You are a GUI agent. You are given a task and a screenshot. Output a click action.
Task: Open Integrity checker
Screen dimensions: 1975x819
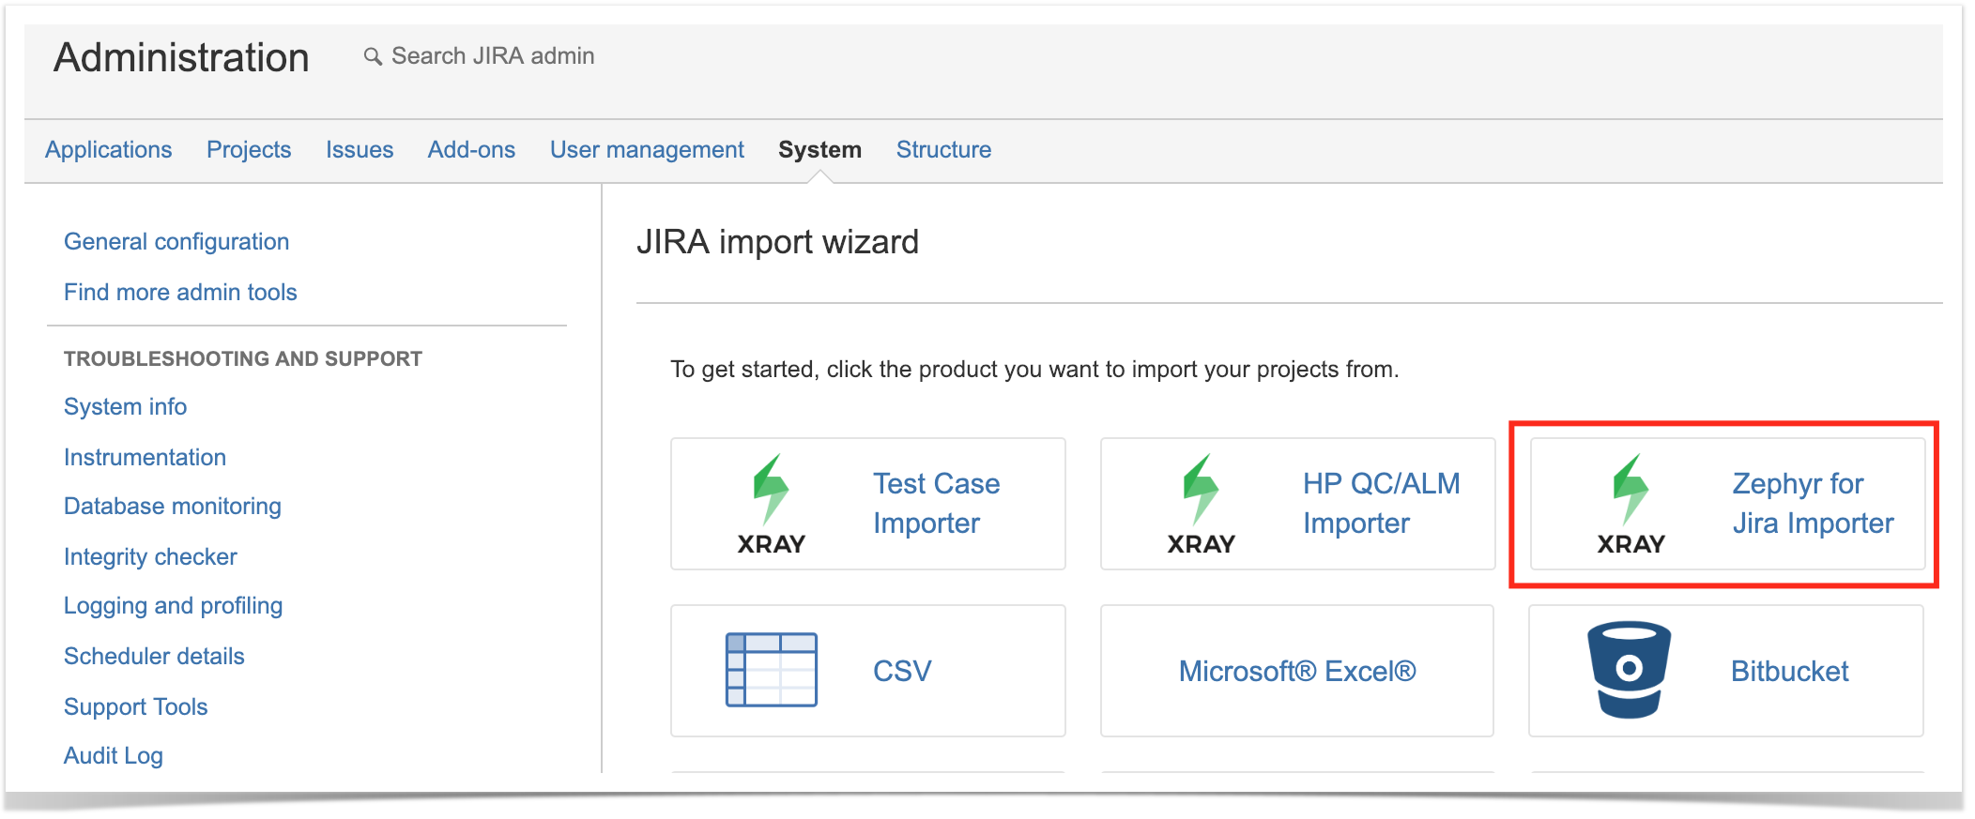point(150,557)
